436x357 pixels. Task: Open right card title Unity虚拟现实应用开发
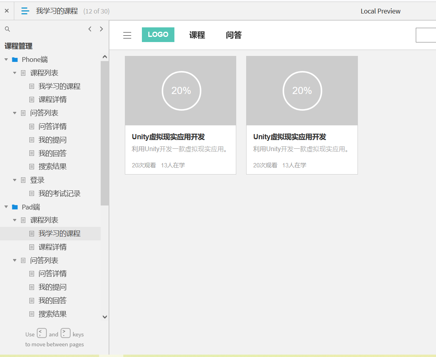click(290, 137)
